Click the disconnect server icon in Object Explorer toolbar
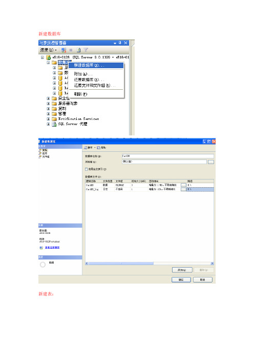The width and height of the screenshot is (254, 360). [63, 50]
